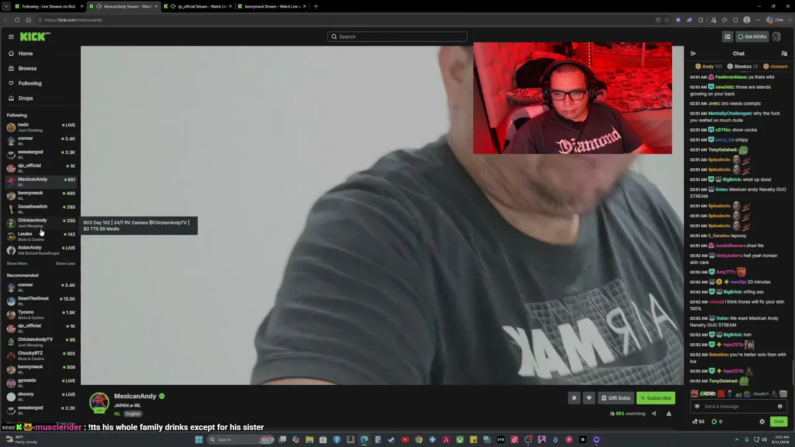Switch to bennymack Stream browser tab
Viewport: 795px width, 447px height.
pyautogui.click(x=272, y=6)
